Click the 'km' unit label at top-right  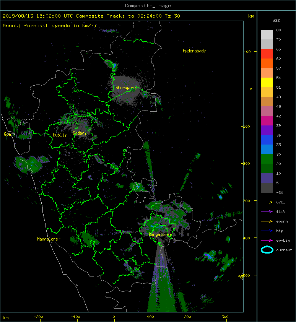tap(251, 16)
